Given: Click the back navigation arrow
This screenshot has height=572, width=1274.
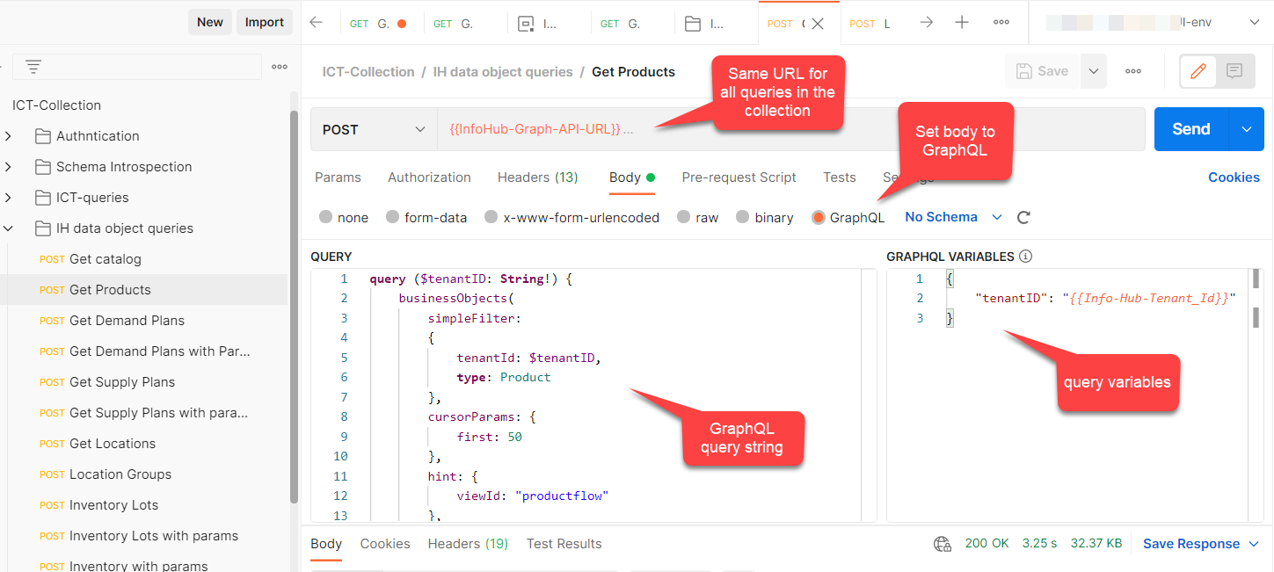Looking at the screenshot, I should coord(315,22).
